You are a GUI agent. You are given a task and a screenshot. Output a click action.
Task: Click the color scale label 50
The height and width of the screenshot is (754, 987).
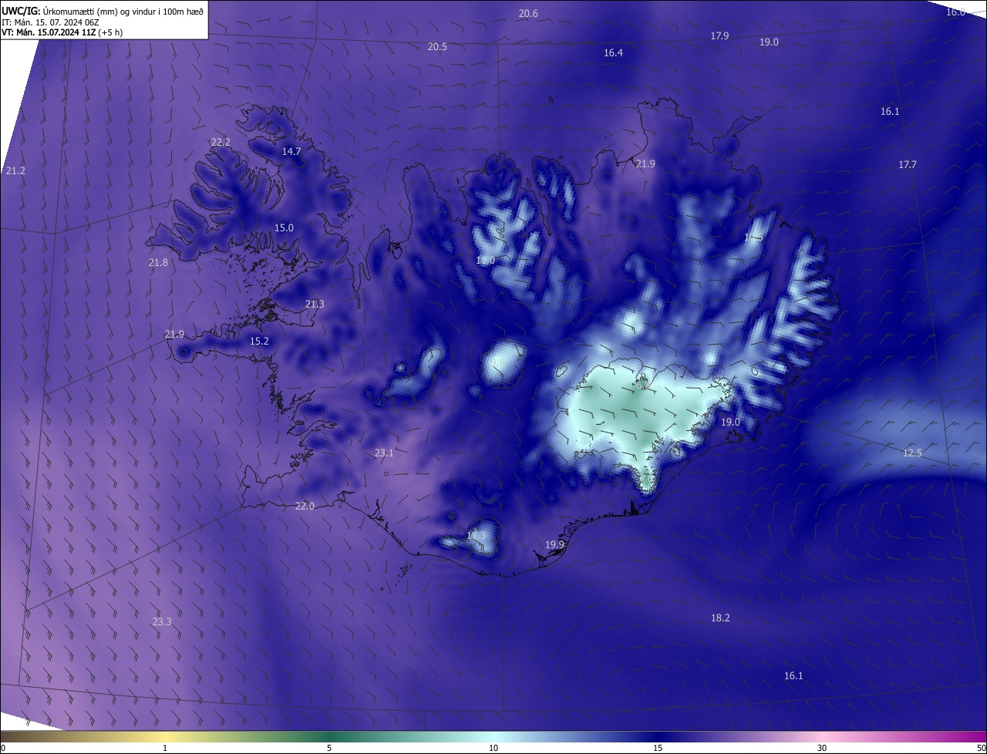(x=981, y=748)
